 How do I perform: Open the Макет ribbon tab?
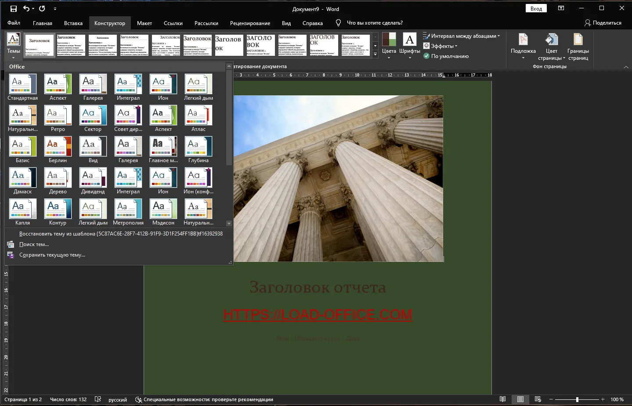[144, 23]
